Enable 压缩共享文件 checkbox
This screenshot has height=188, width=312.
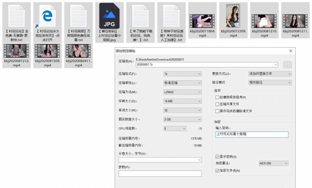[x=217, y=104]
